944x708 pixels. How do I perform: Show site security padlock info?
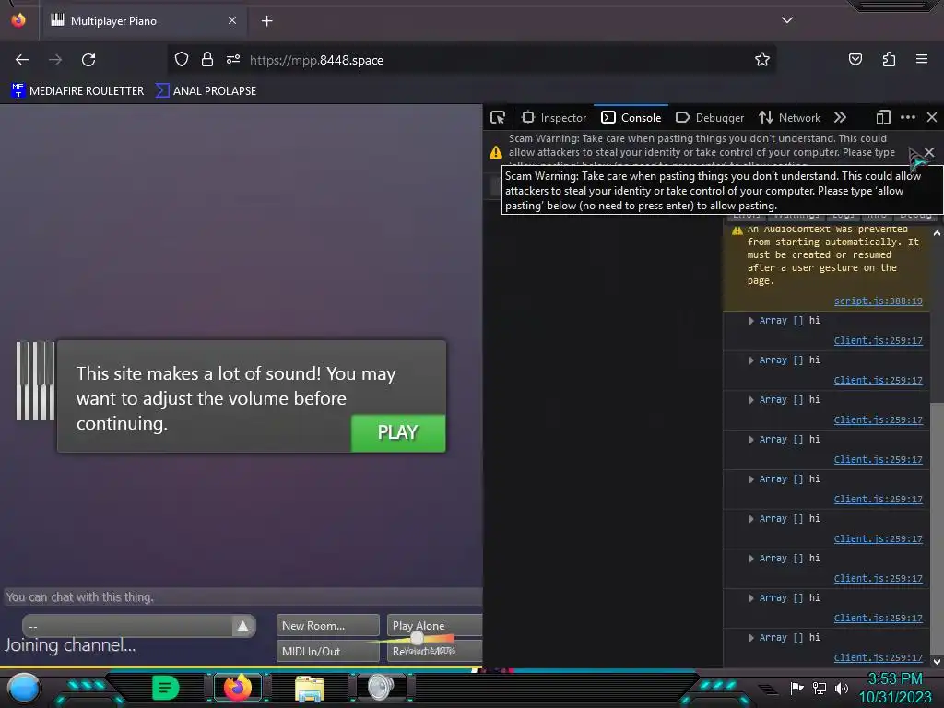[207, 59]
